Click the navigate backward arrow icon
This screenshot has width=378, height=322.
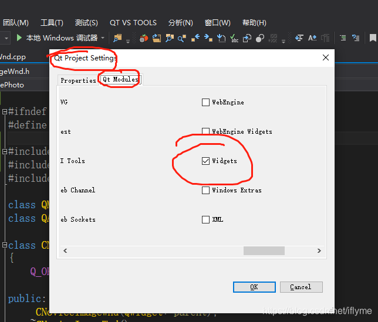point(195,38)
